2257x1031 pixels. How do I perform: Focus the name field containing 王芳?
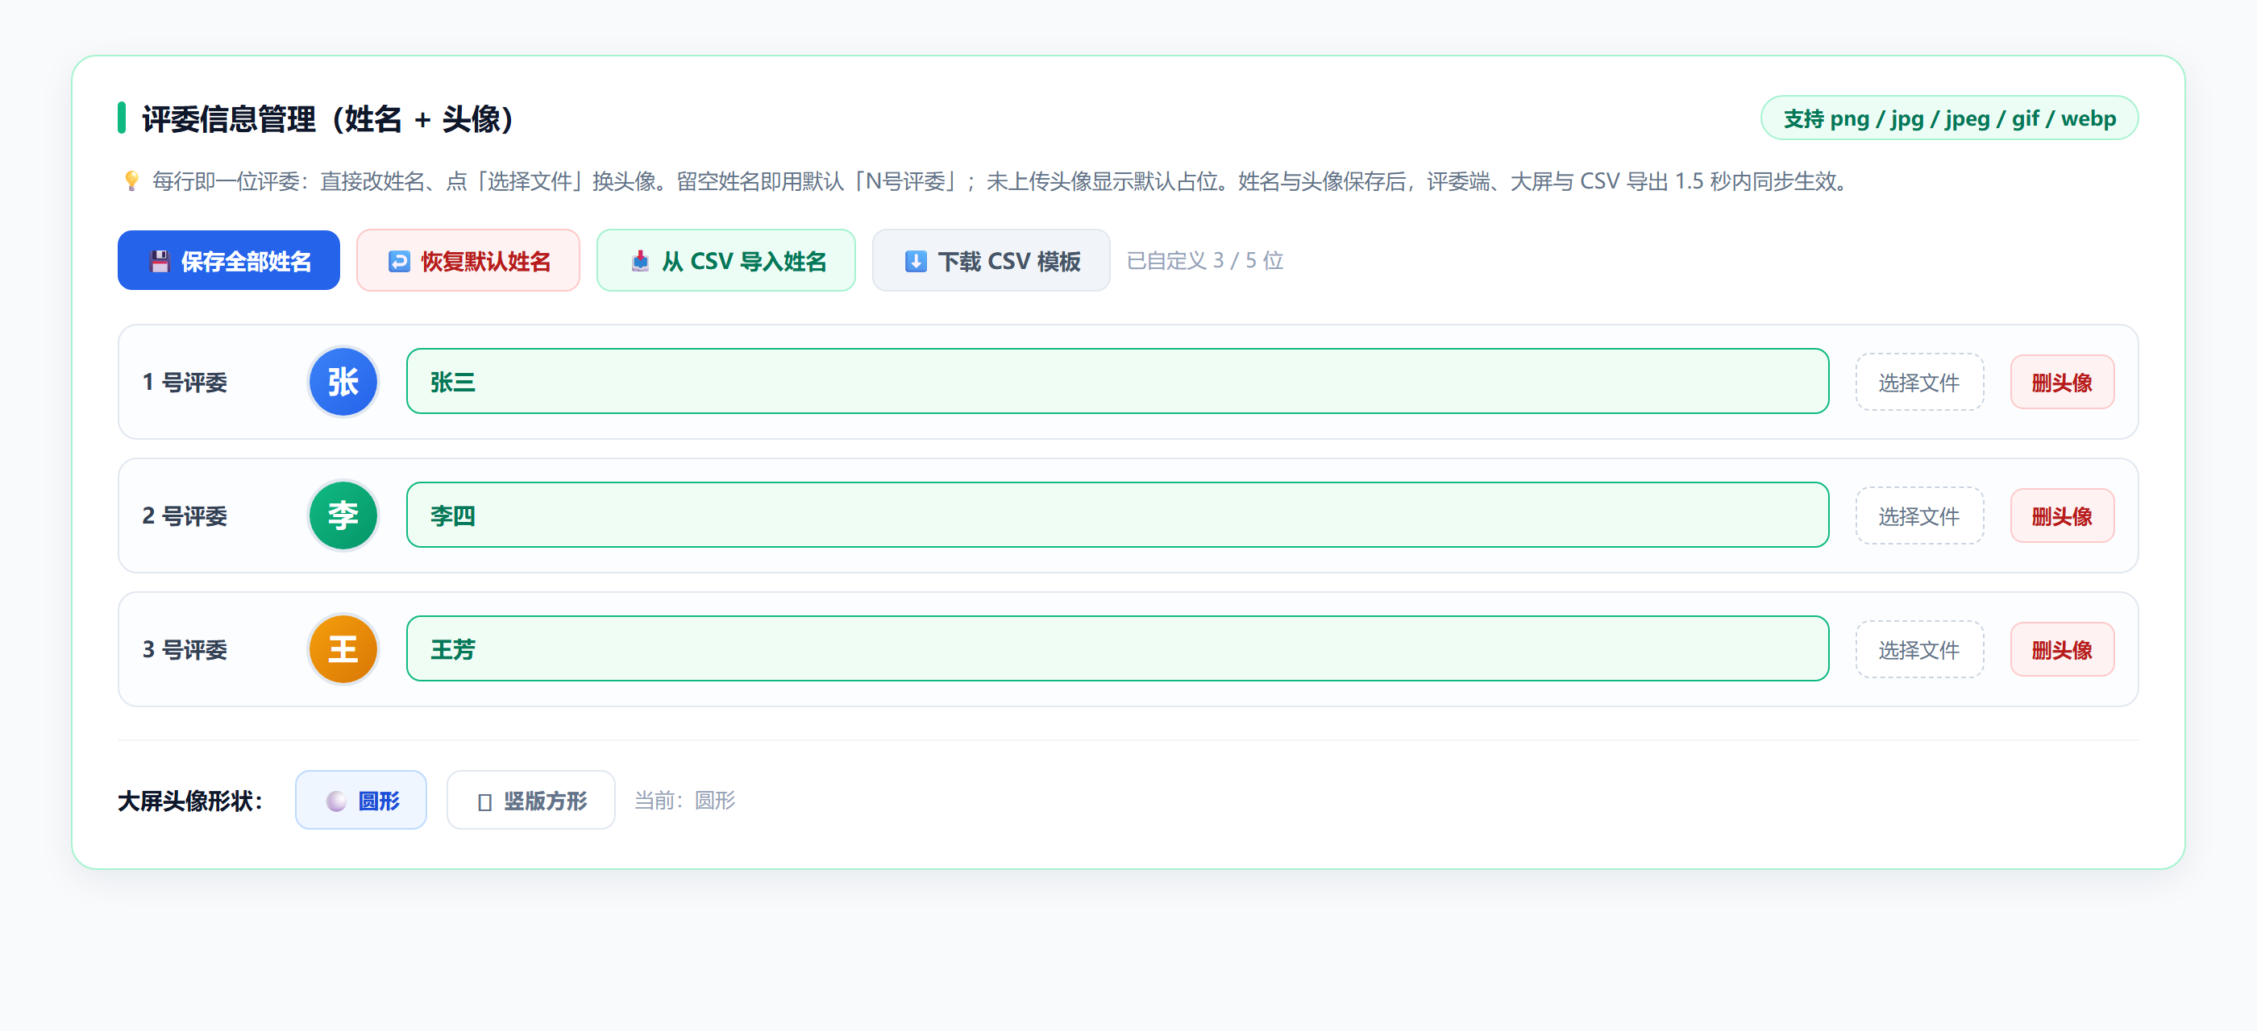click(1117, 649)
